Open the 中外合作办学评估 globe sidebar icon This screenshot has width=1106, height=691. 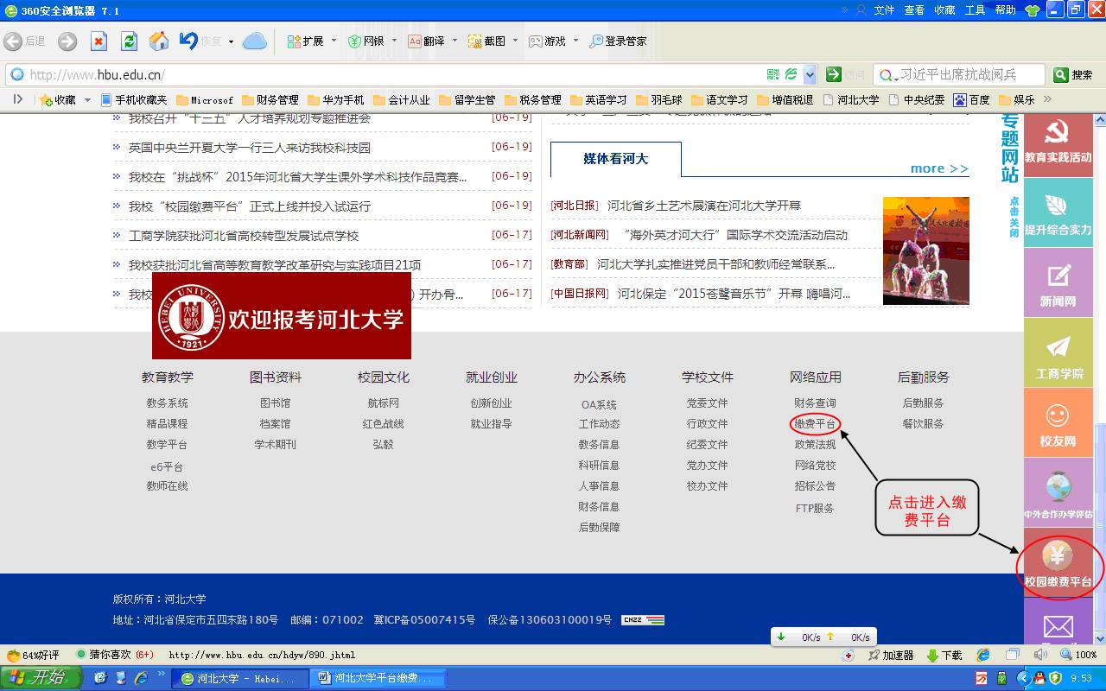click(1058, 493)
